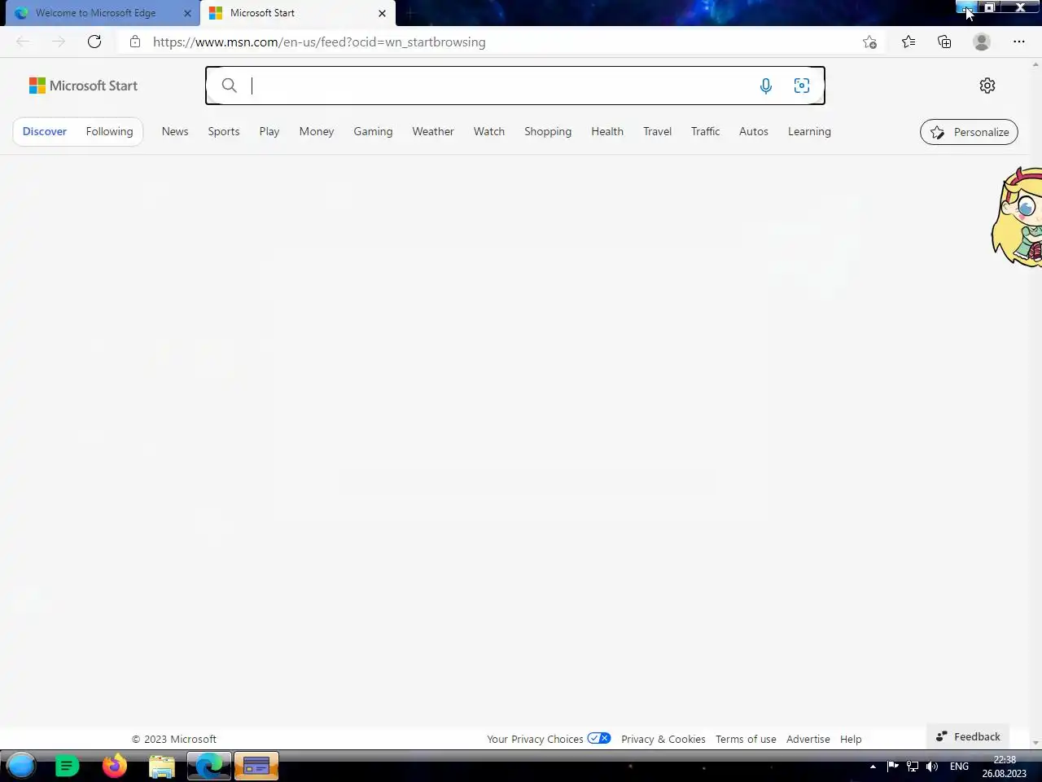Open visual search camera icon
Screen dimensions: 1042x782
[x=802, y=86]
